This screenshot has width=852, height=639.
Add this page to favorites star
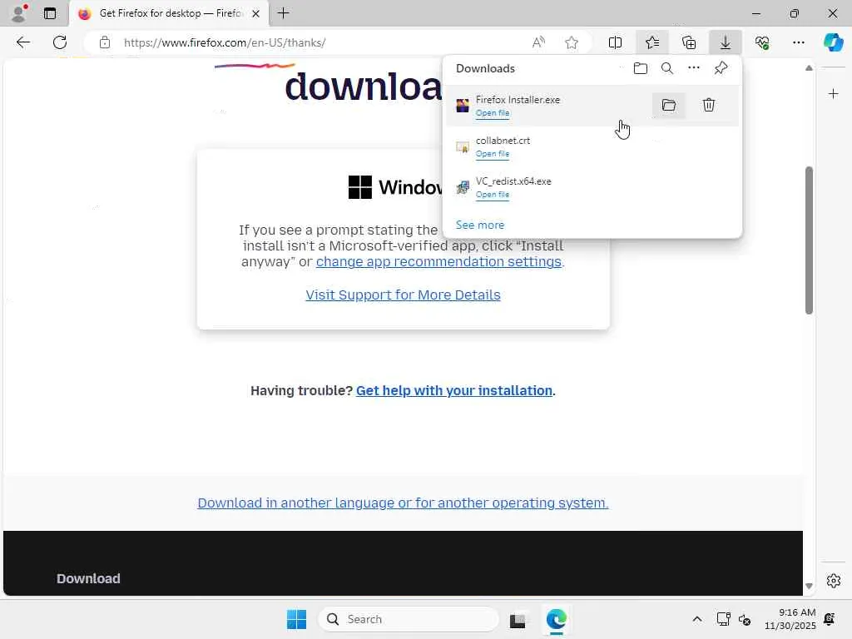click(x=571, y=42)
